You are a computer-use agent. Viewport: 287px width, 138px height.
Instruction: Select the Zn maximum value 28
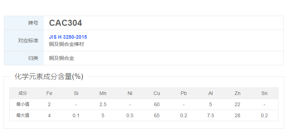coord(237,116)
